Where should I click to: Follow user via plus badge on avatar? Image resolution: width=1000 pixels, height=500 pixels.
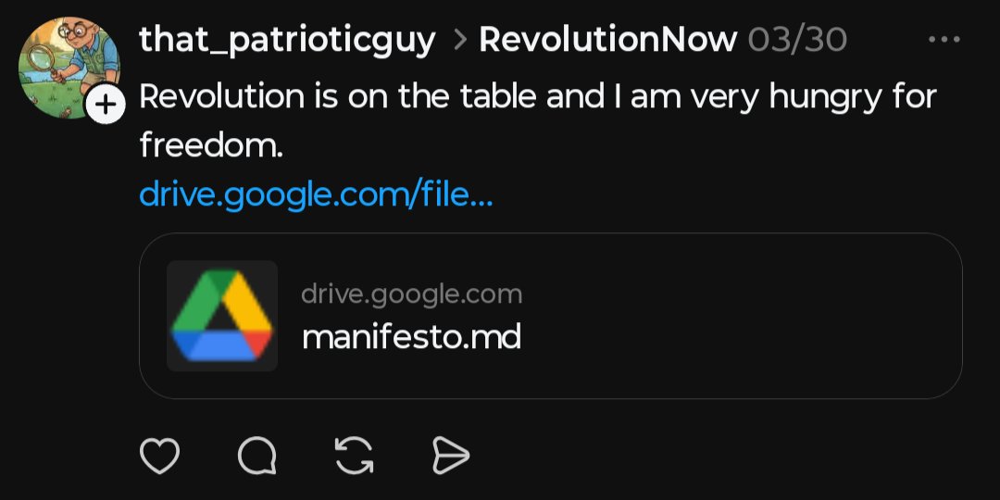(106, 105)
